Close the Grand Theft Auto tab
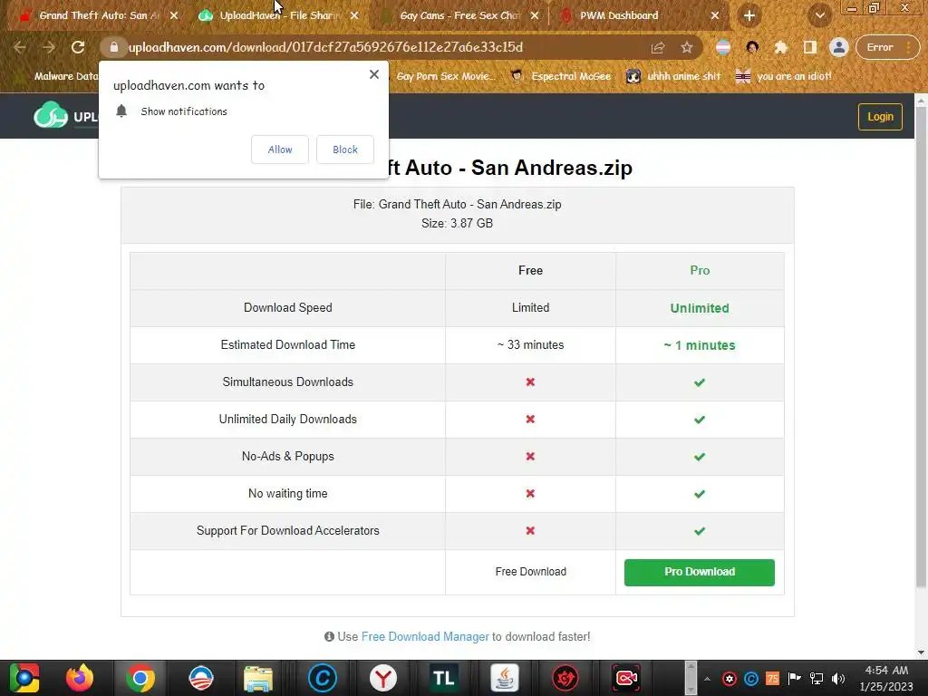 coord(173,16)
